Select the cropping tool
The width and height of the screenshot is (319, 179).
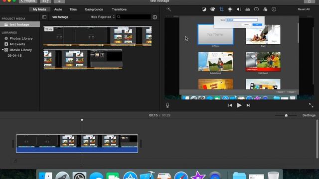click(221, 9)
